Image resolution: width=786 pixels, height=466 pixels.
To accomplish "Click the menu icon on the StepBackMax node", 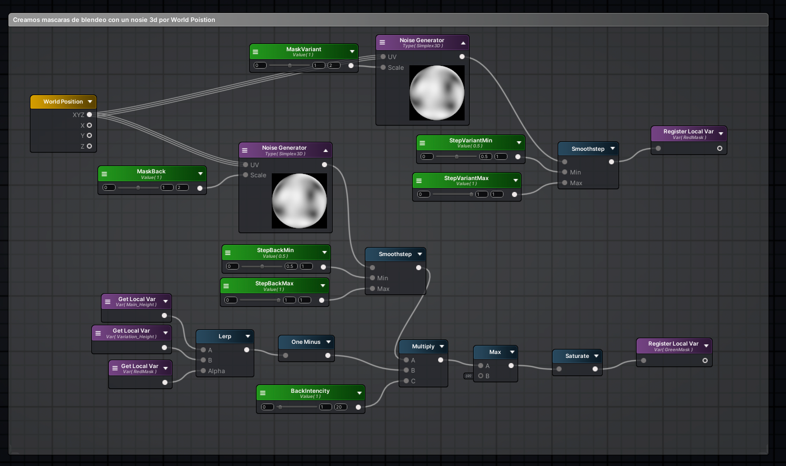I will click(x=226, y=285).
